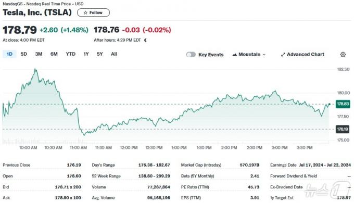Image resolution: width=354 pixels, height=203 pixels.
Task: Click the Ex-Dividend Date label
Action: pos(286,187)
